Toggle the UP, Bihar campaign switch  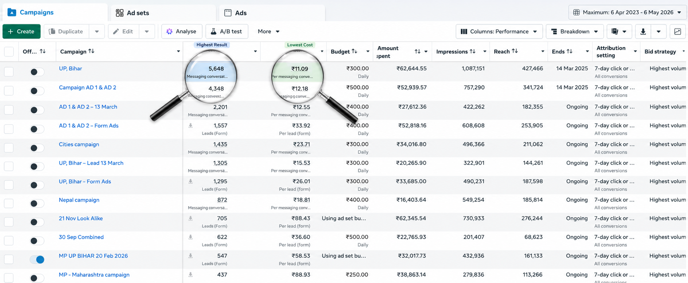click(x=37, y=72)
